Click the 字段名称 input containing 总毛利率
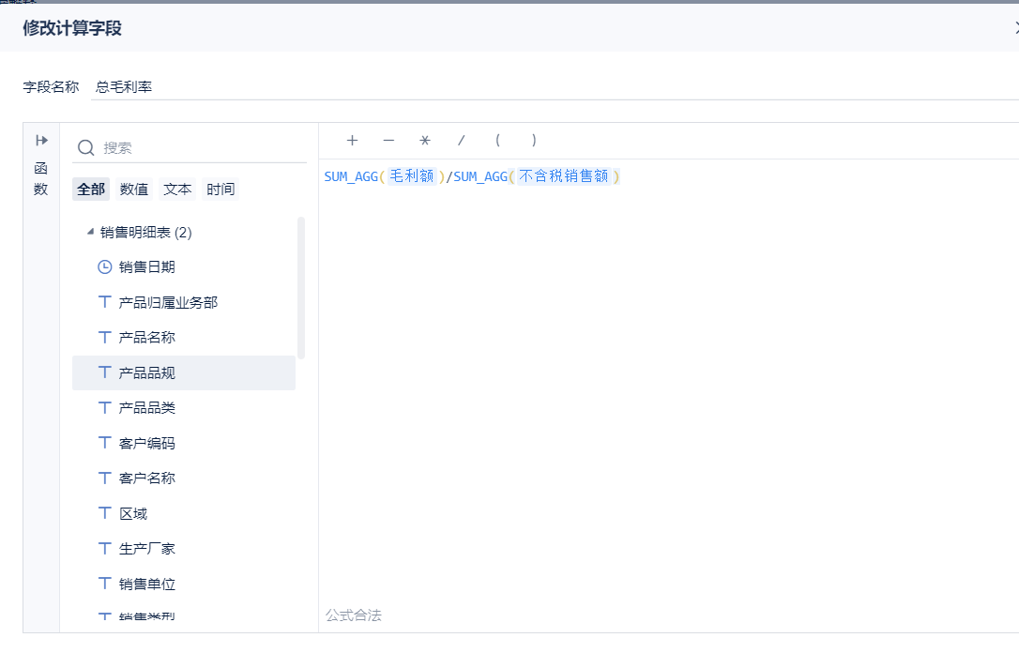This screenshot has height=653, width=1019. [554, 87]
